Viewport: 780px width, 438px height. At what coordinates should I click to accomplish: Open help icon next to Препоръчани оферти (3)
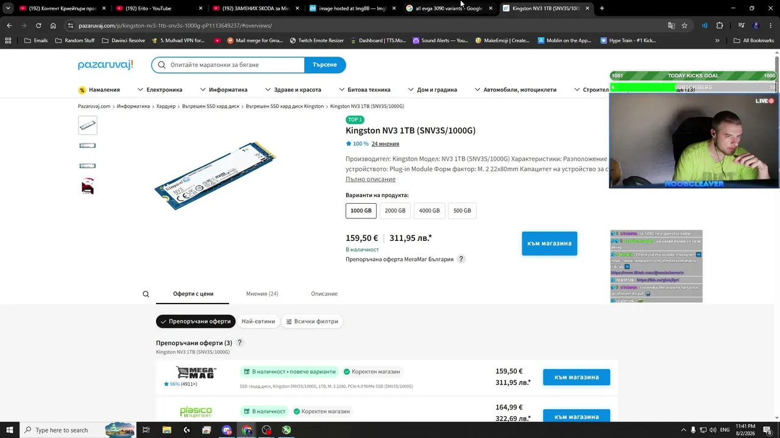click(239, 343)
